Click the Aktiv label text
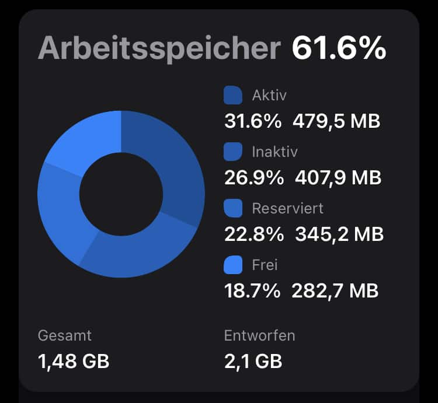The height and width of the screenshot is (403, 438). pos(269,96)
